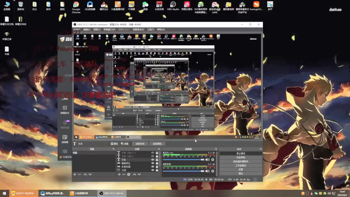Open the OBS Studio desktop shortcut
This screenshot has width=350, height=197.
pos(173,6)
